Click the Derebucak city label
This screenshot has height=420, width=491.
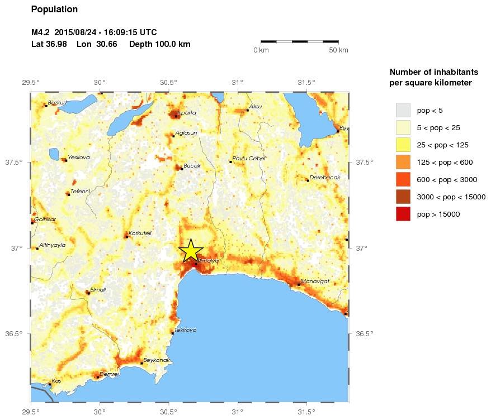[x=325, y=177]
